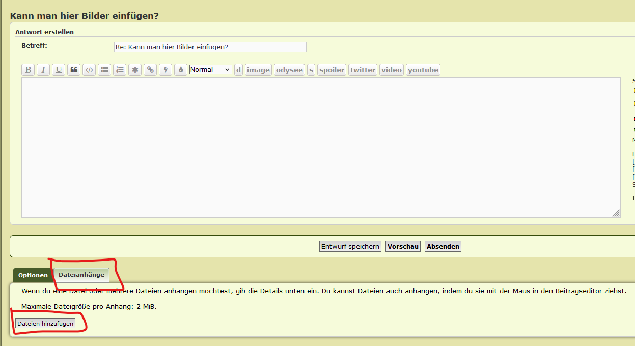Toggle bold text formatting

click(28, 70)
